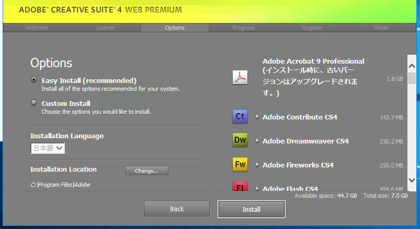
Task: Expand the Adobe Fireworks CS4 triangle
Action: click(257, 165)
